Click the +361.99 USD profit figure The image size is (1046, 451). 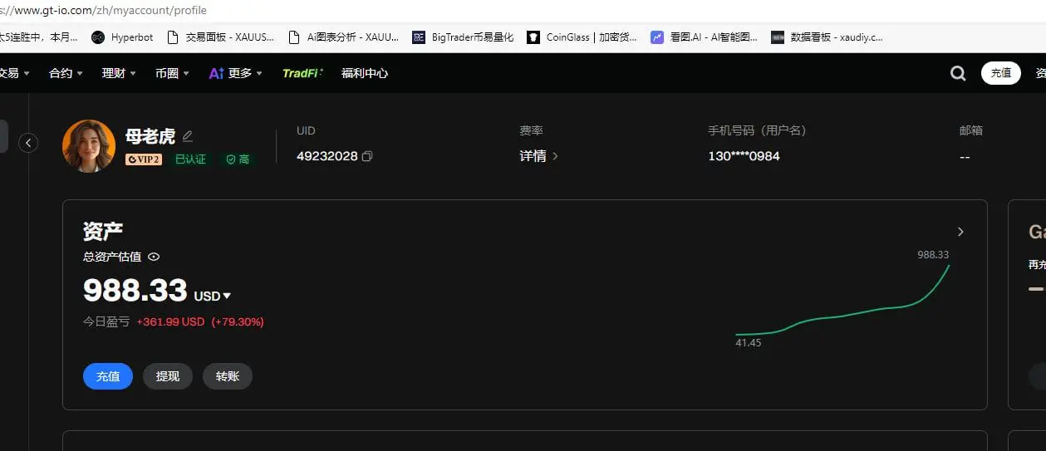(170, 321)
